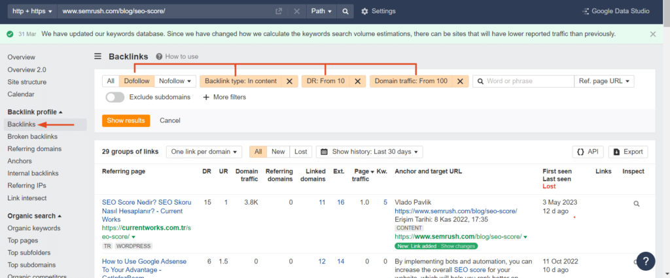The image size is (670, 278).
Task: Cancel the filter changes
Action: (170, 120)
